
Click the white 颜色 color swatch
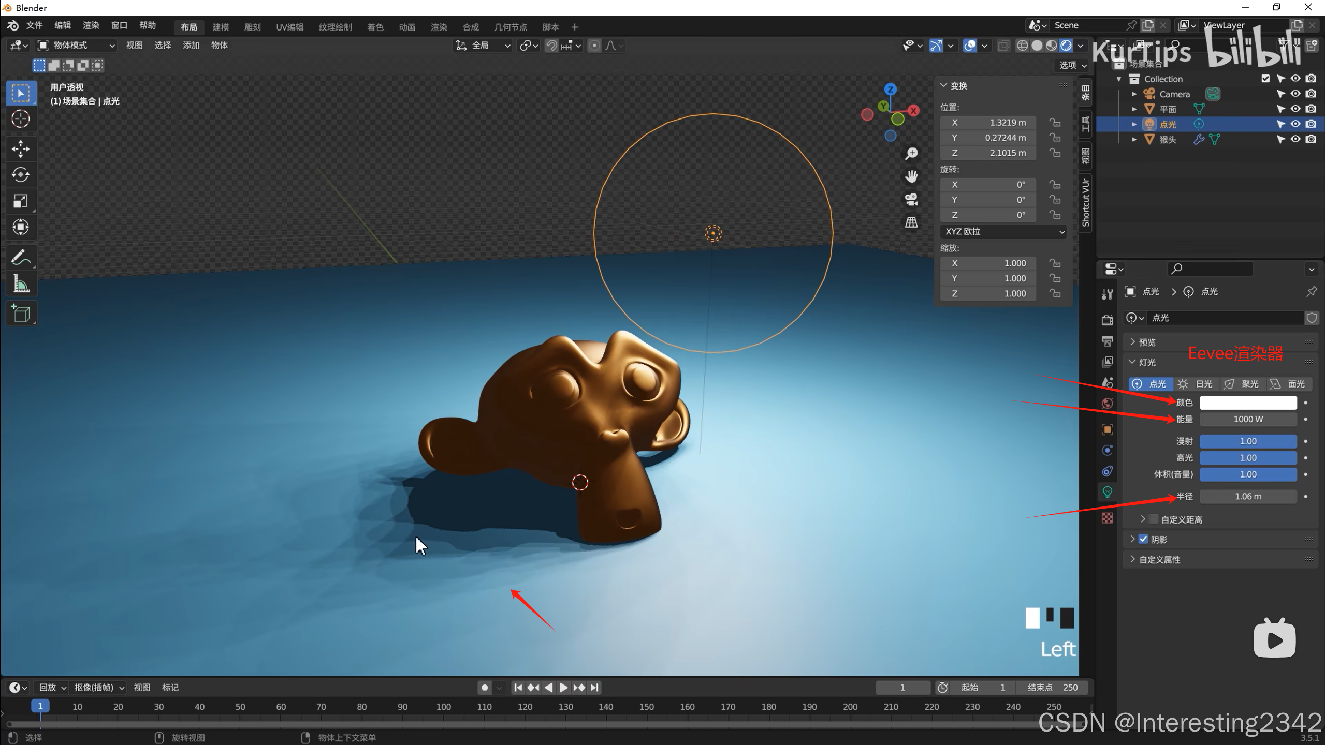click(1248, 403)
